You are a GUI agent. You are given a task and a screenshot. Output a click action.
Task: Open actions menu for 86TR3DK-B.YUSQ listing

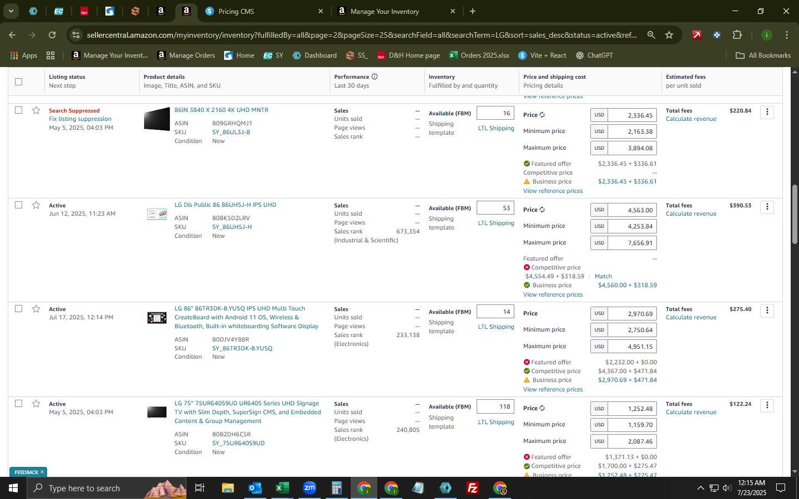point(767,310)
